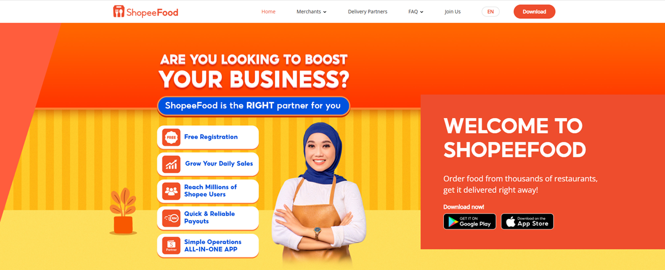Click the Apple logo on App Store badge
The height and width of the screenshot is (270, 665).
point(511,222)
